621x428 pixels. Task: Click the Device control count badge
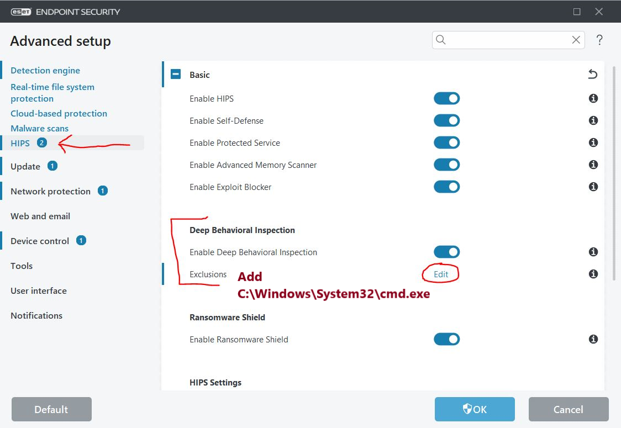point(81,240)
